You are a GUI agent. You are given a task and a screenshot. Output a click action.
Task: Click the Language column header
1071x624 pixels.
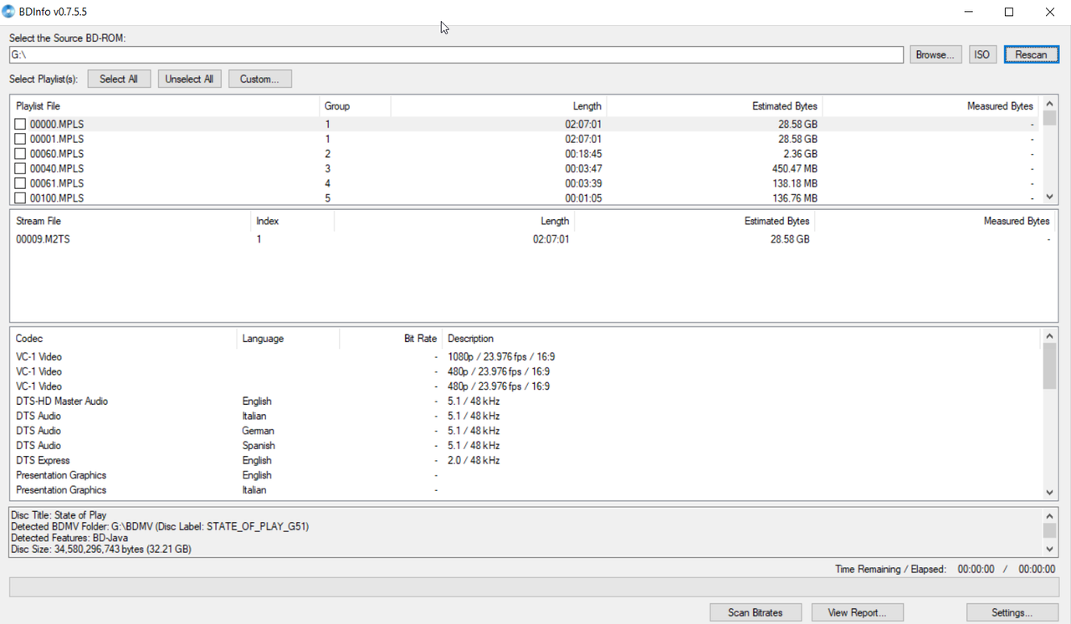288,339
